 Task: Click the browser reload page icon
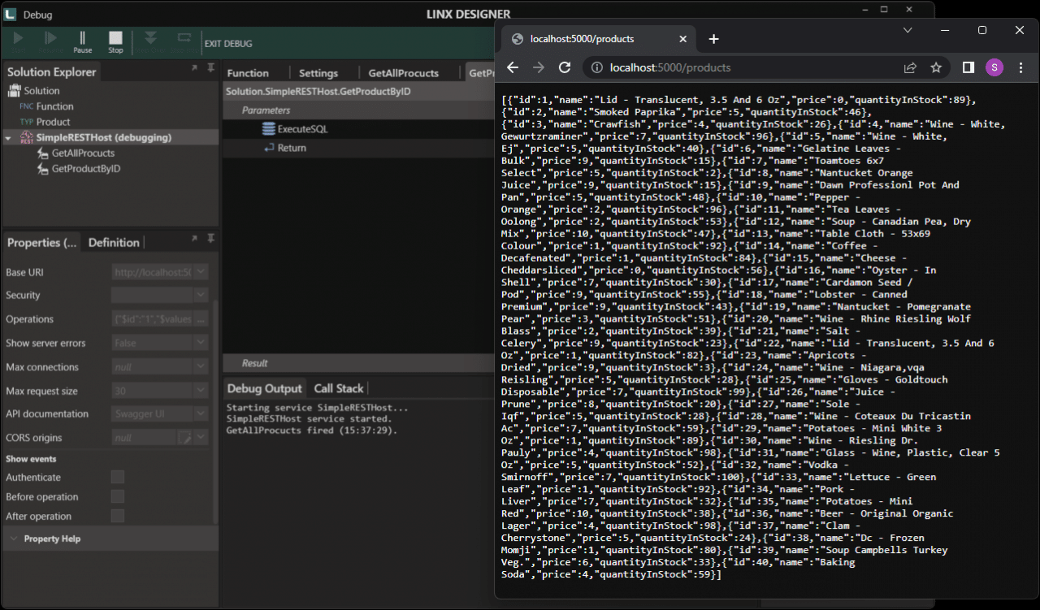click(x=565, y=69)
